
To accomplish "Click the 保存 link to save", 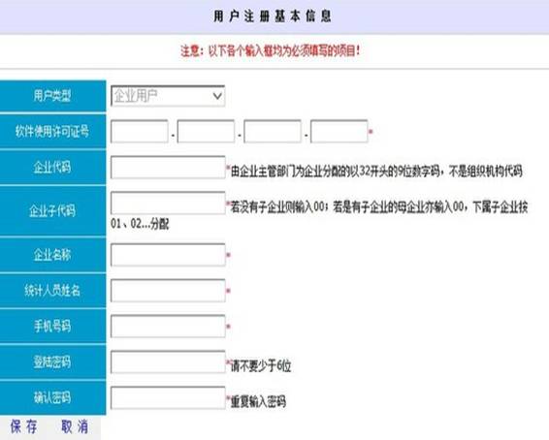I will [23, 426].
